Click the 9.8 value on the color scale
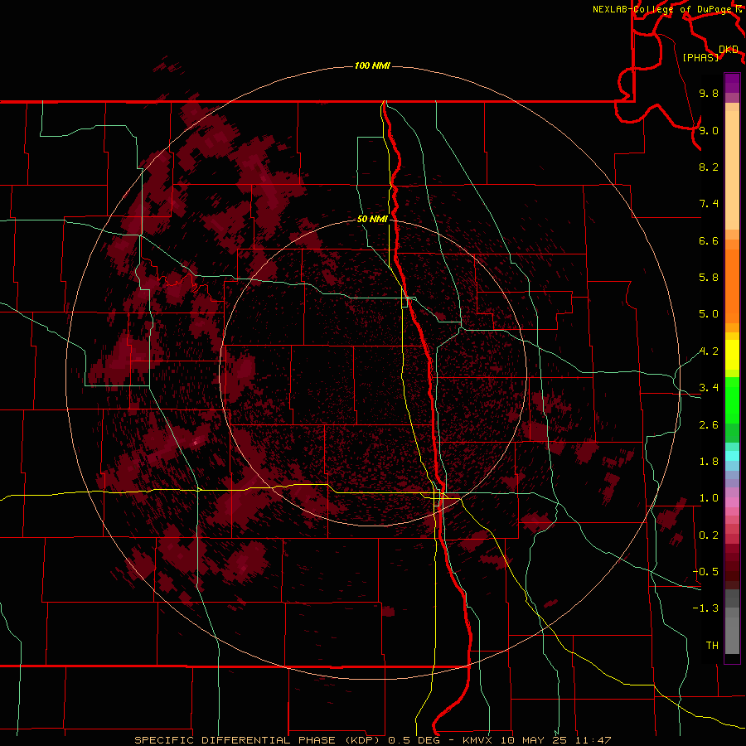The image size is (746, 746). 709,93
